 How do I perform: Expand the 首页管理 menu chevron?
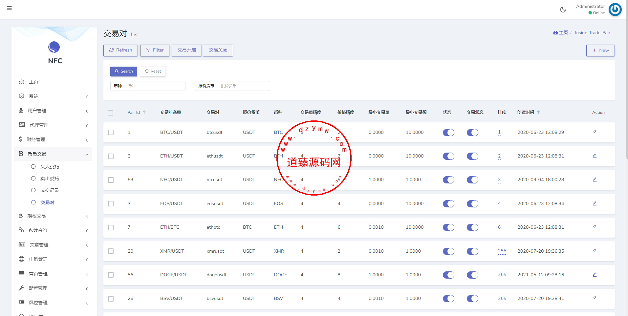coord(87,274)
